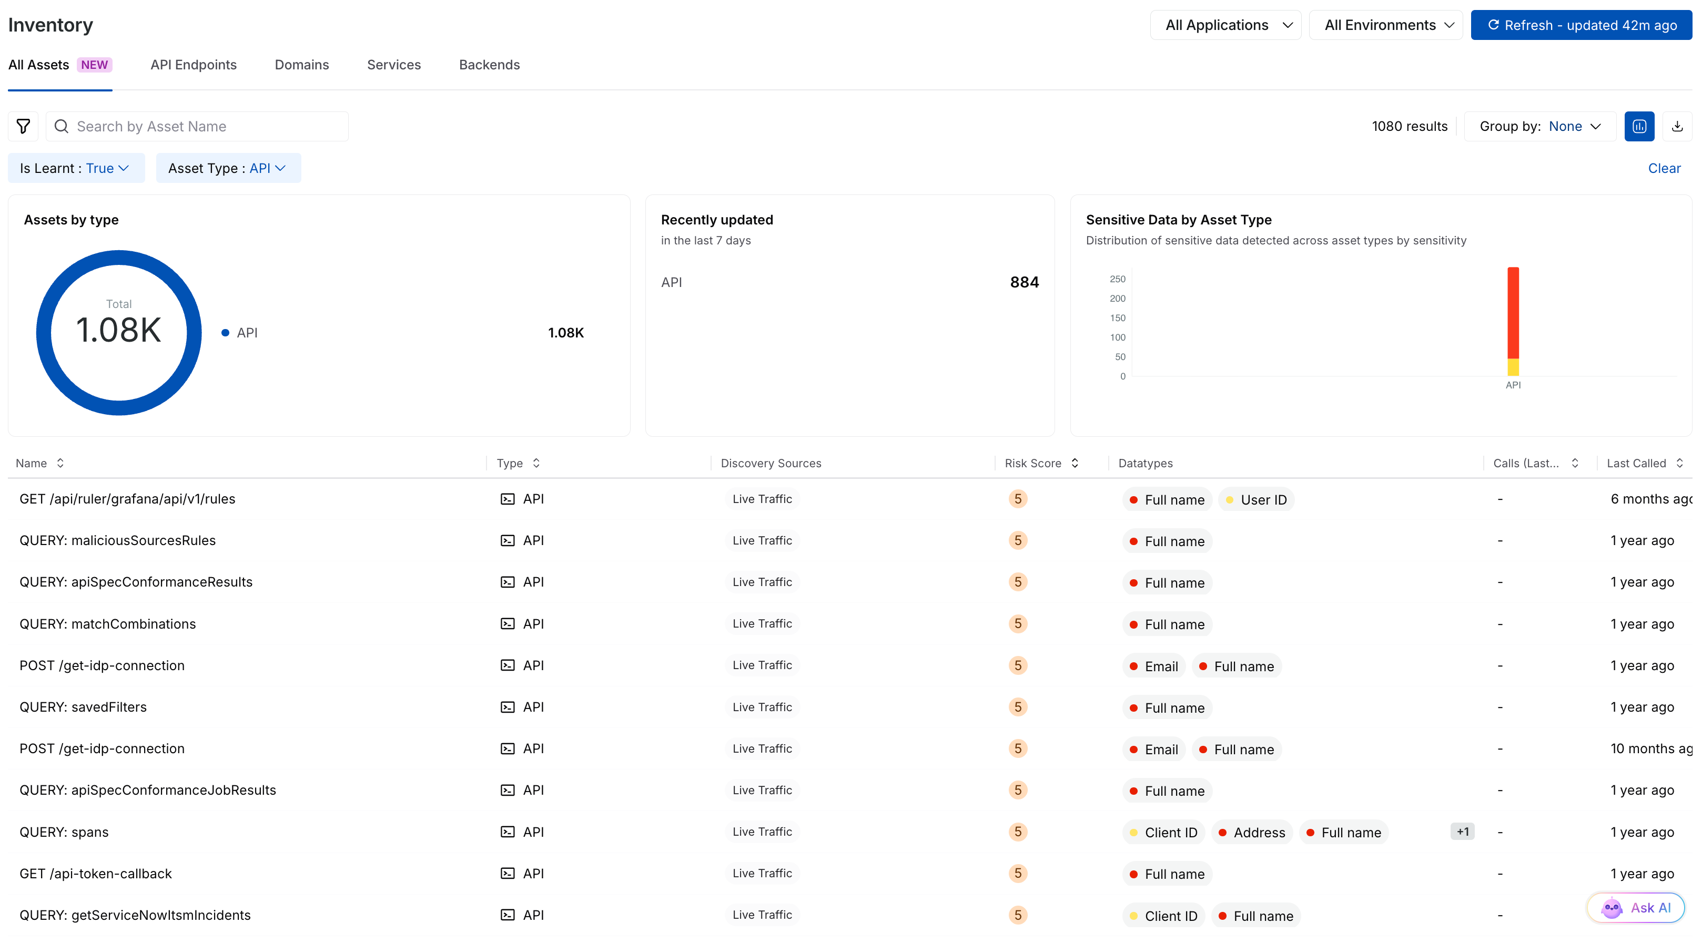Focus the Search by Asset Name field
Screen dimensions: 1702x944
click(197, 126)
